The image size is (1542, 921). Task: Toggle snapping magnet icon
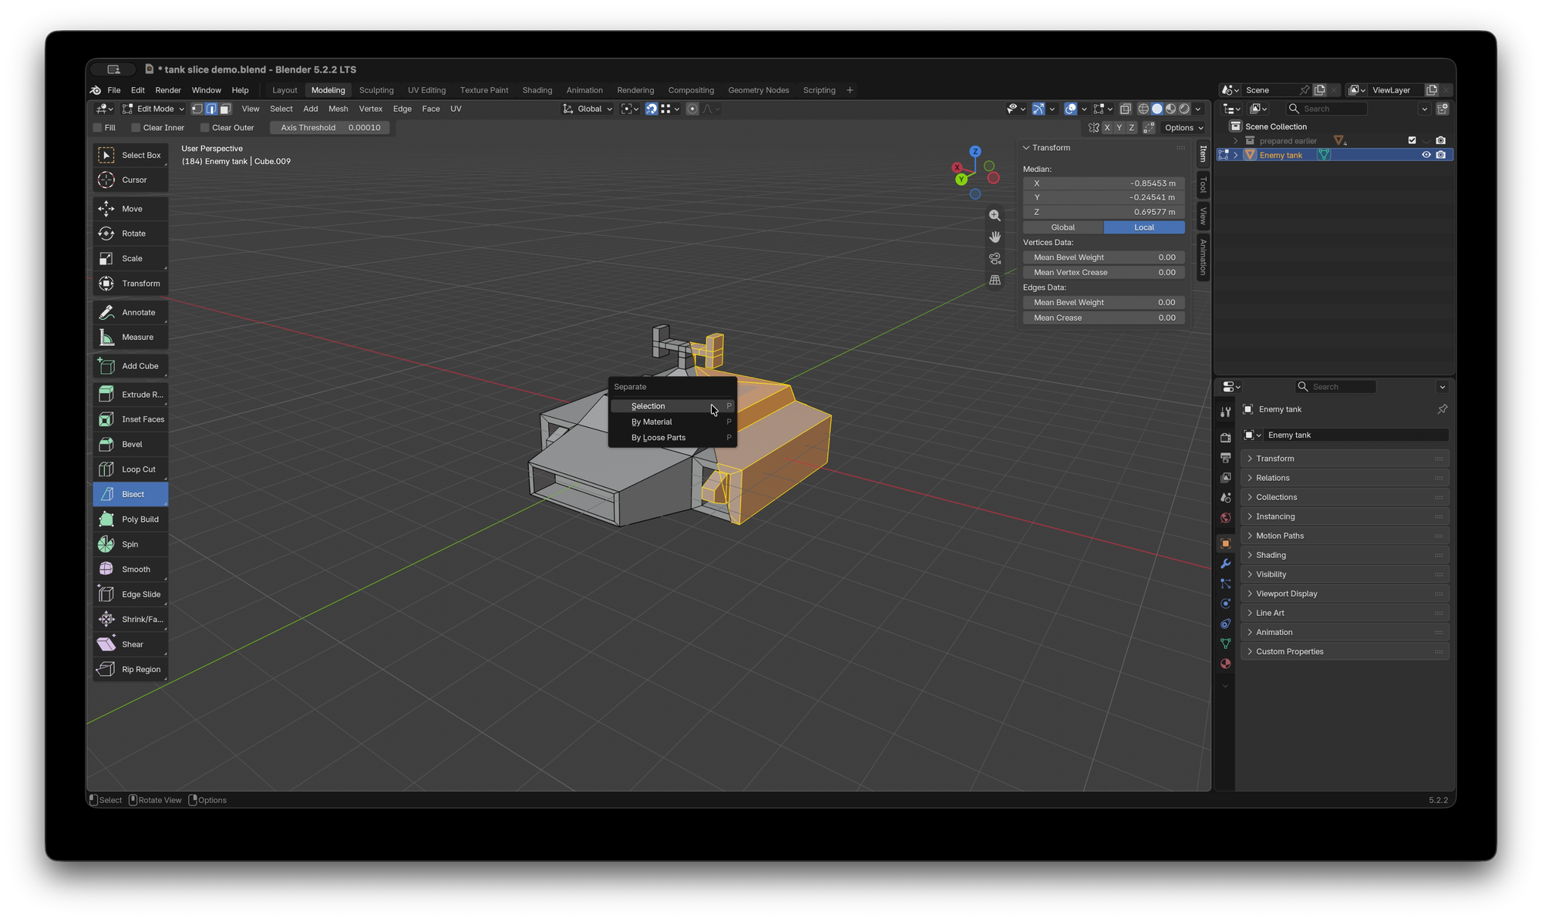pyautogui.click(x=651, y=109)
